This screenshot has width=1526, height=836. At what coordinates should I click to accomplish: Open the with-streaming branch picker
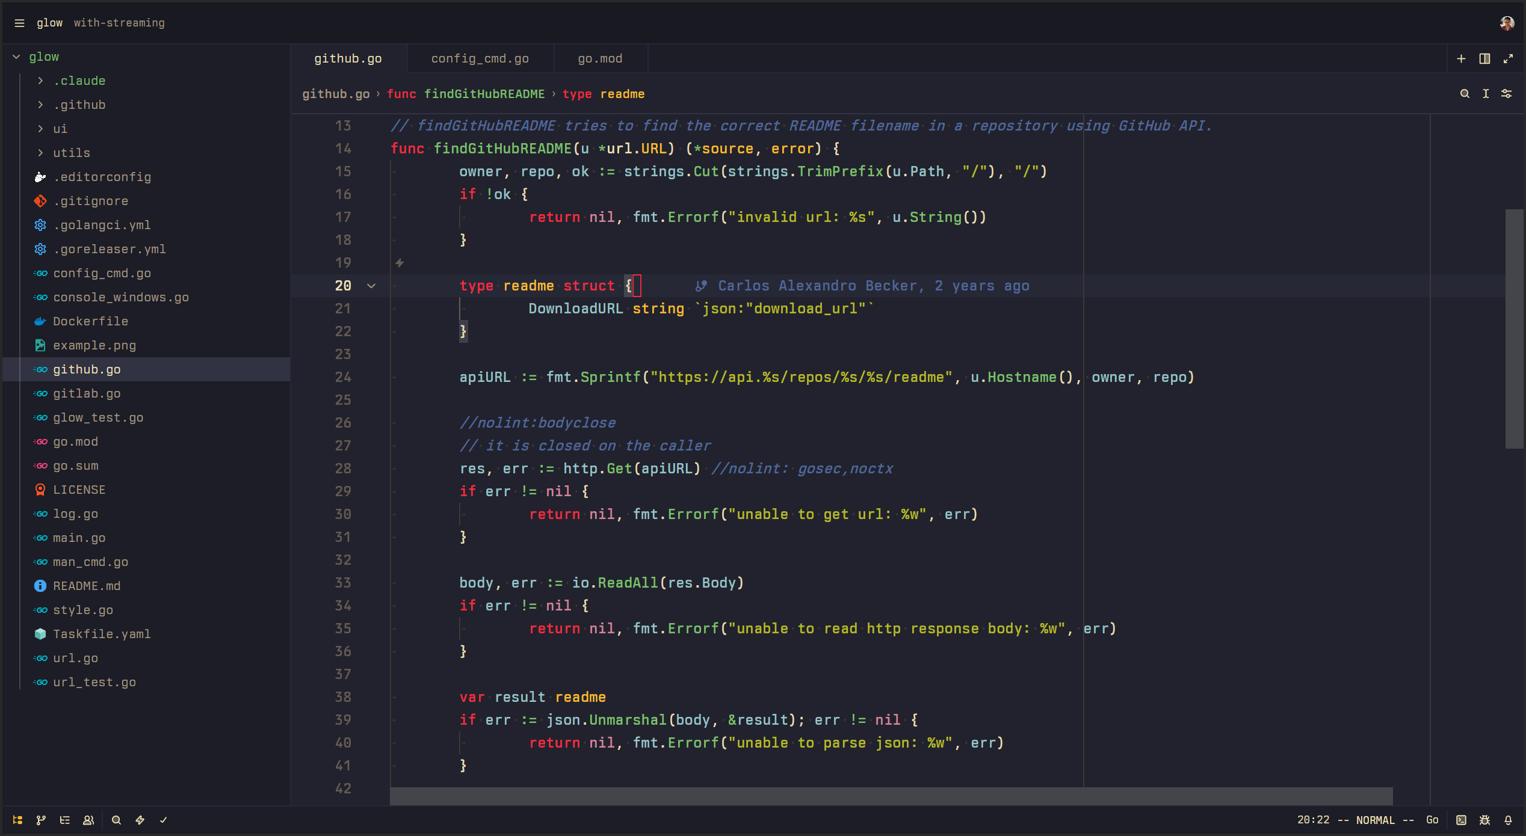point(119,23)
